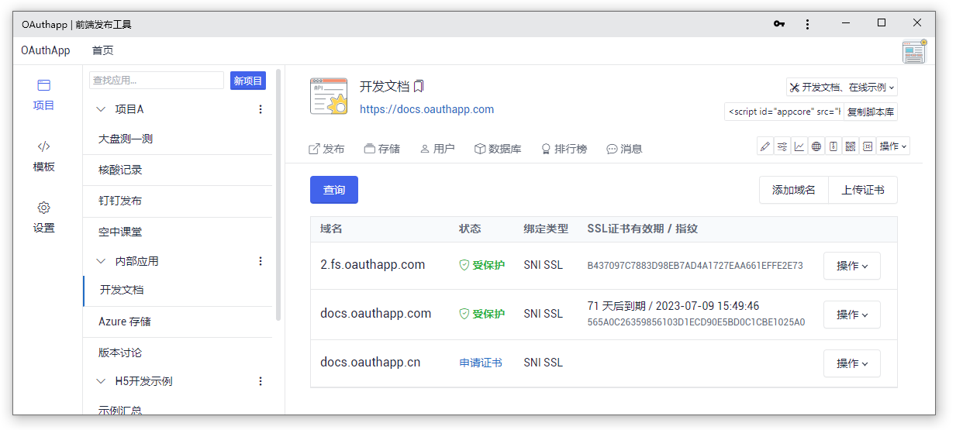The height and width of the screenshot is (430, 956).
Task: Click the 复制脚本库 button
Action: (871, 112)
